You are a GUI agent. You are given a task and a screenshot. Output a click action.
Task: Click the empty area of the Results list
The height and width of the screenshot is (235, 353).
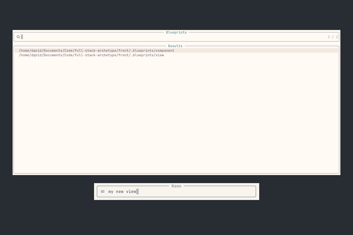(x=177, y=113)
